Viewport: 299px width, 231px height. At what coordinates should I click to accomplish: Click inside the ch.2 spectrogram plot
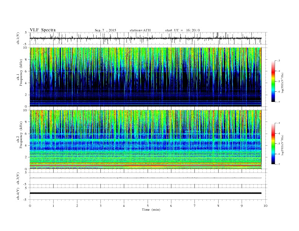145,140
